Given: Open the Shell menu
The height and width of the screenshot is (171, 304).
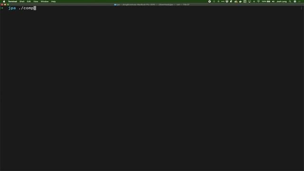Looking at the screenshot, I should tap(22, 1).
